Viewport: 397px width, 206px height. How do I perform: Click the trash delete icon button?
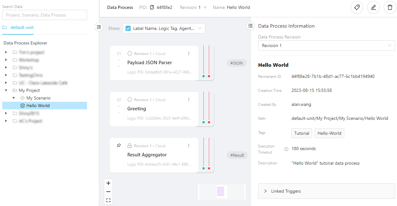(x=390, y=7)
